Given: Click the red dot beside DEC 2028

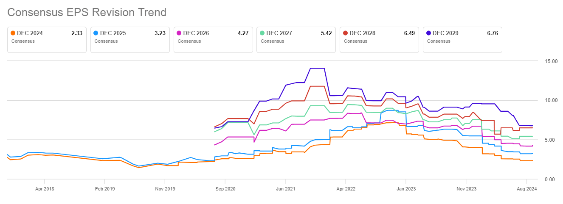Looking at the screenshot, I should click(x=346, y=33).
